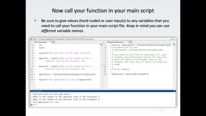Collapse the function code fold on line 1
This screenshot has width=206, height=116.
pyautogui.click(x=111, y=45)
